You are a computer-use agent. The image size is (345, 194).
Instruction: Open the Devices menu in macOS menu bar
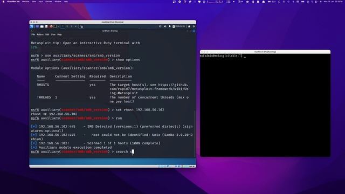tap(49, 2)
